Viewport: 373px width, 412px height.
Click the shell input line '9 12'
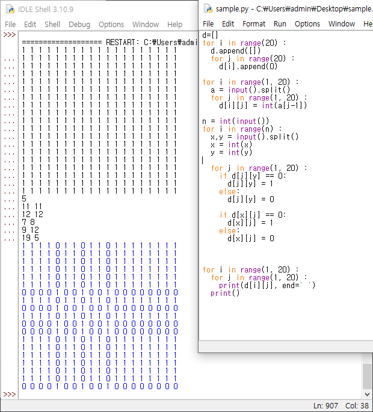pos(31,230)
